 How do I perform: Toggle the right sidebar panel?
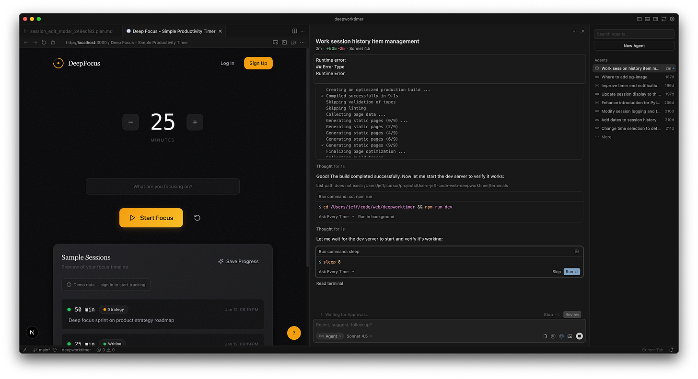(x=655, y=19)
